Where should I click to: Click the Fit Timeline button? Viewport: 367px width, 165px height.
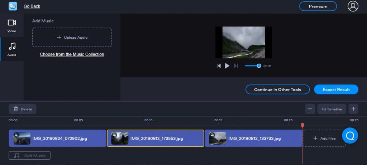coord(332,109)
